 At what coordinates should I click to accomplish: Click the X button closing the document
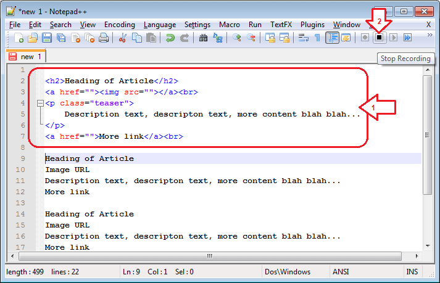428,25
